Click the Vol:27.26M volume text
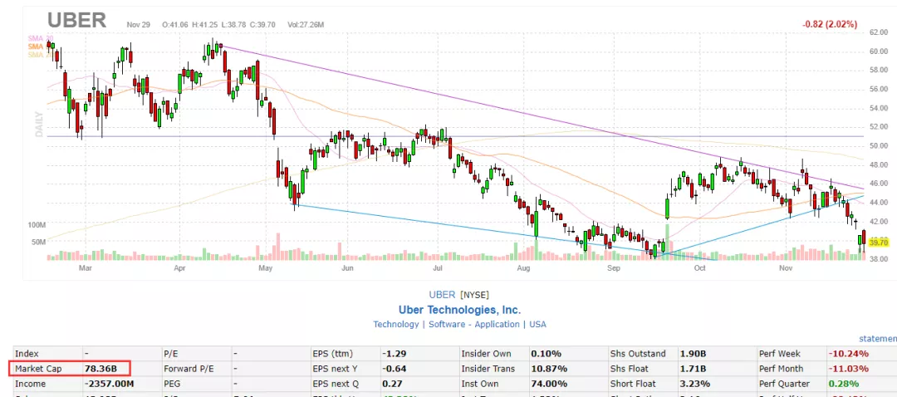This screenshot has height=397, width=897. coord(306,25)
